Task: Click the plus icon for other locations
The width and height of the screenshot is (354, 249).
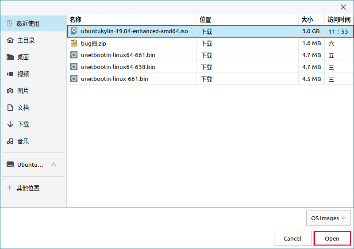Action: 9,188
